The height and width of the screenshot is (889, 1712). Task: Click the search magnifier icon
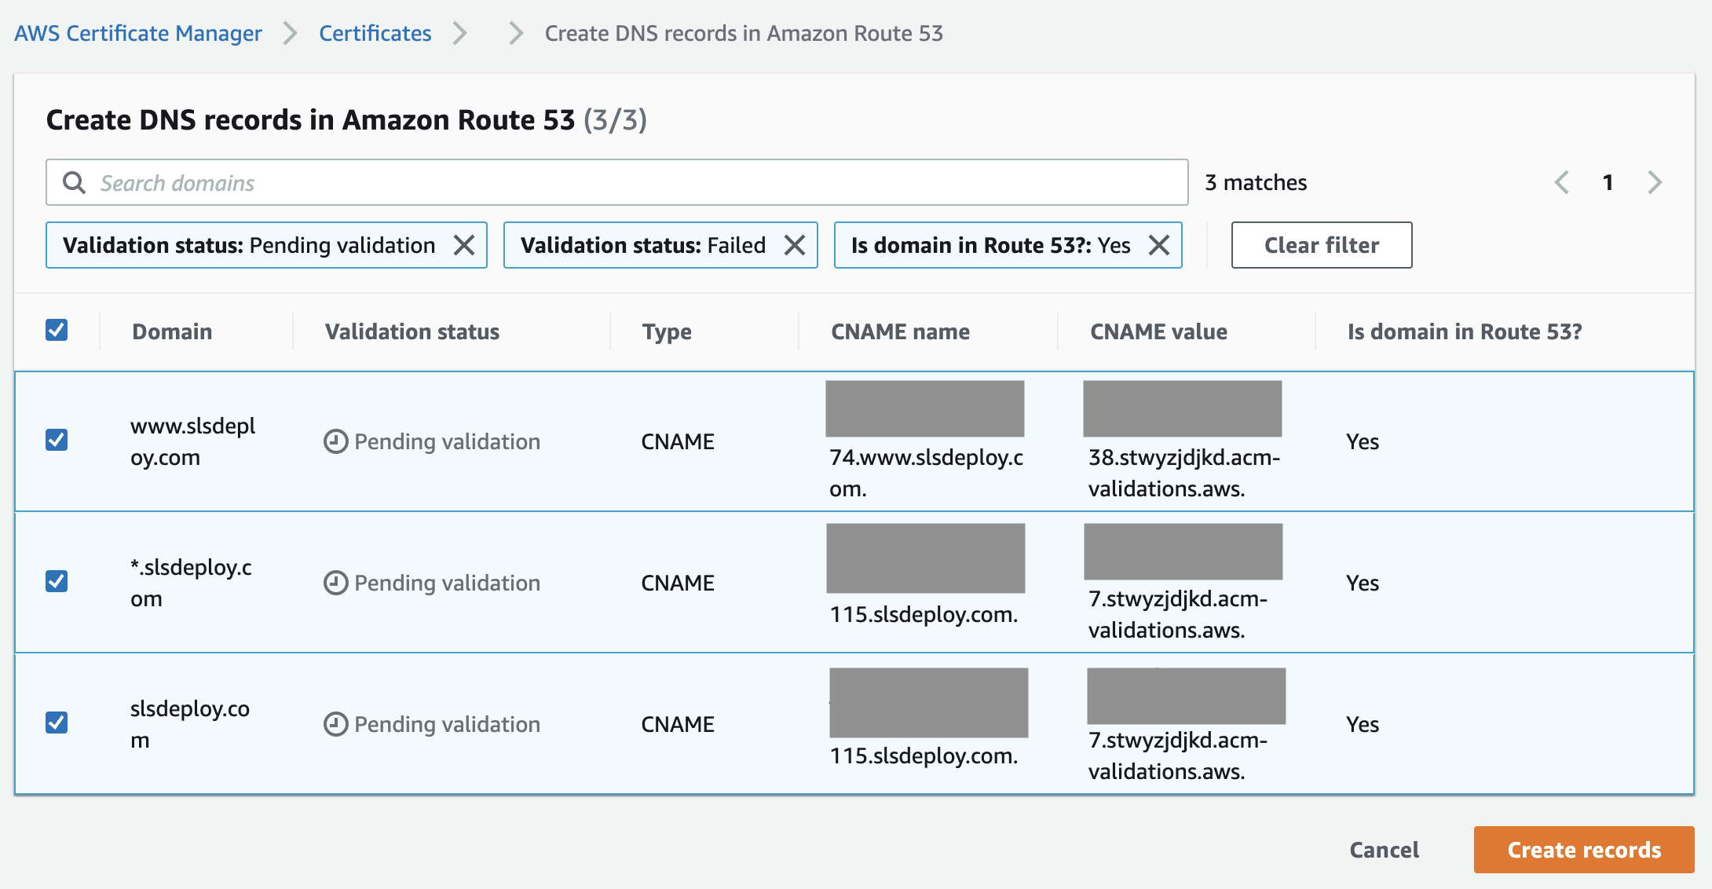pyautogui.click(x=74, y=182)
